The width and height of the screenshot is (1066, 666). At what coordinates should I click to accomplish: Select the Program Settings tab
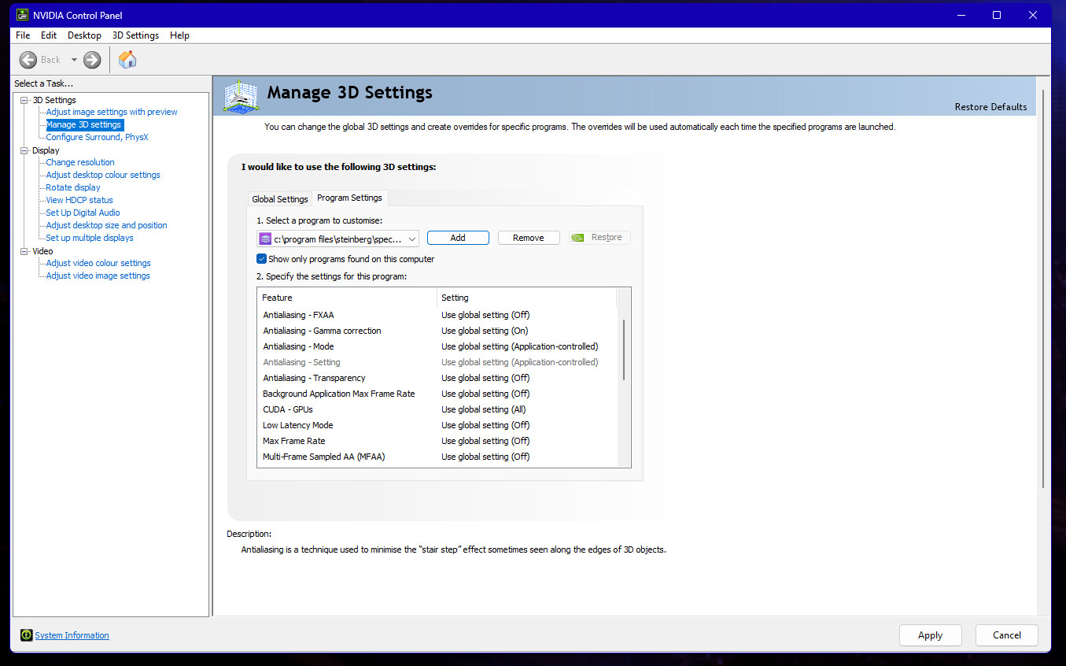click(349, 198)
